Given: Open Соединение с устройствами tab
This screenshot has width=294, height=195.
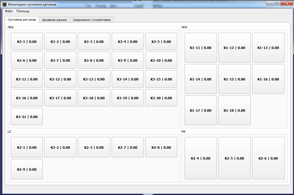Looking at the screenshot, I should coord(92,20).
